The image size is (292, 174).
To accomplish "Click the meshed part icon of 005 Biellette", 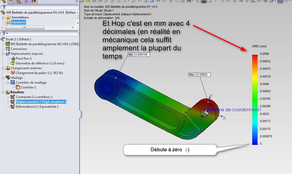I will (x=8, y=44).
